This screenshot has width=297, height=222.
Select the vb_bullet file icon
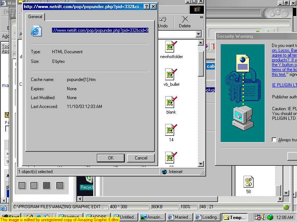(x=170, y=75)
